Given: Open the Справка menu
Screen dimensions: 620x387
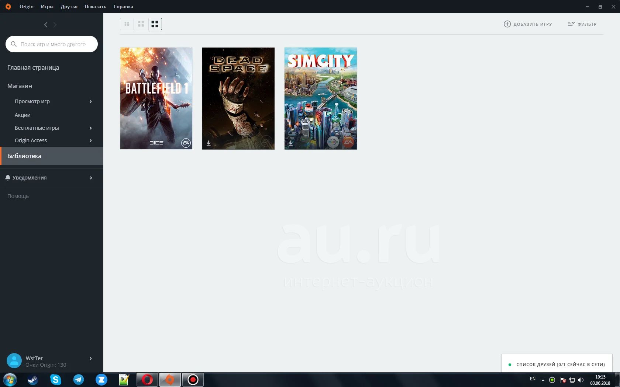Looking at the screenshot, I should point(123,7).
